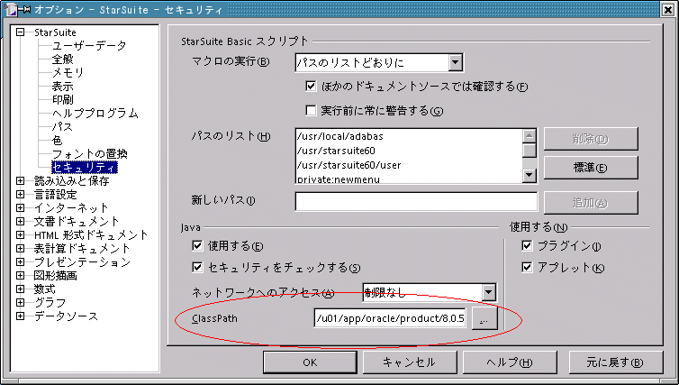Expand プレゼンテーション node
679x385 pixels.
[x=21, y=261]
